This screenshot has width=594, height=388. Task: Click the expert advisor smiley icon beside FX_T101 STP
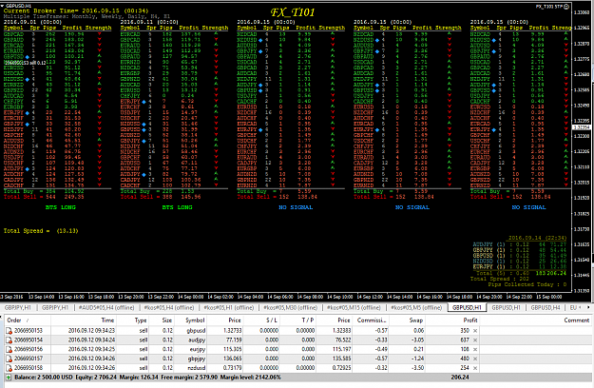(566, 7)
